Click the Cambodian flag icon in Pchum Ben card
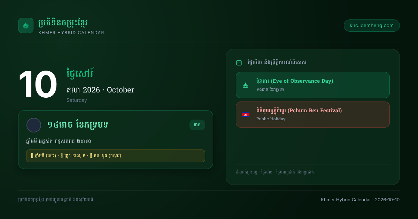The width and height of the screenshot is (418, 219). (x=246, y=114)
